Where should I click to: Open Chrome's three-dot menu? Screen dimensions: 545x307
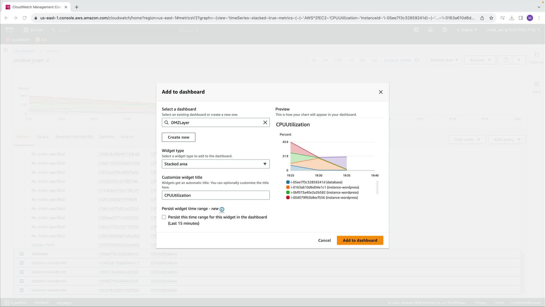(x=539, y=18)
